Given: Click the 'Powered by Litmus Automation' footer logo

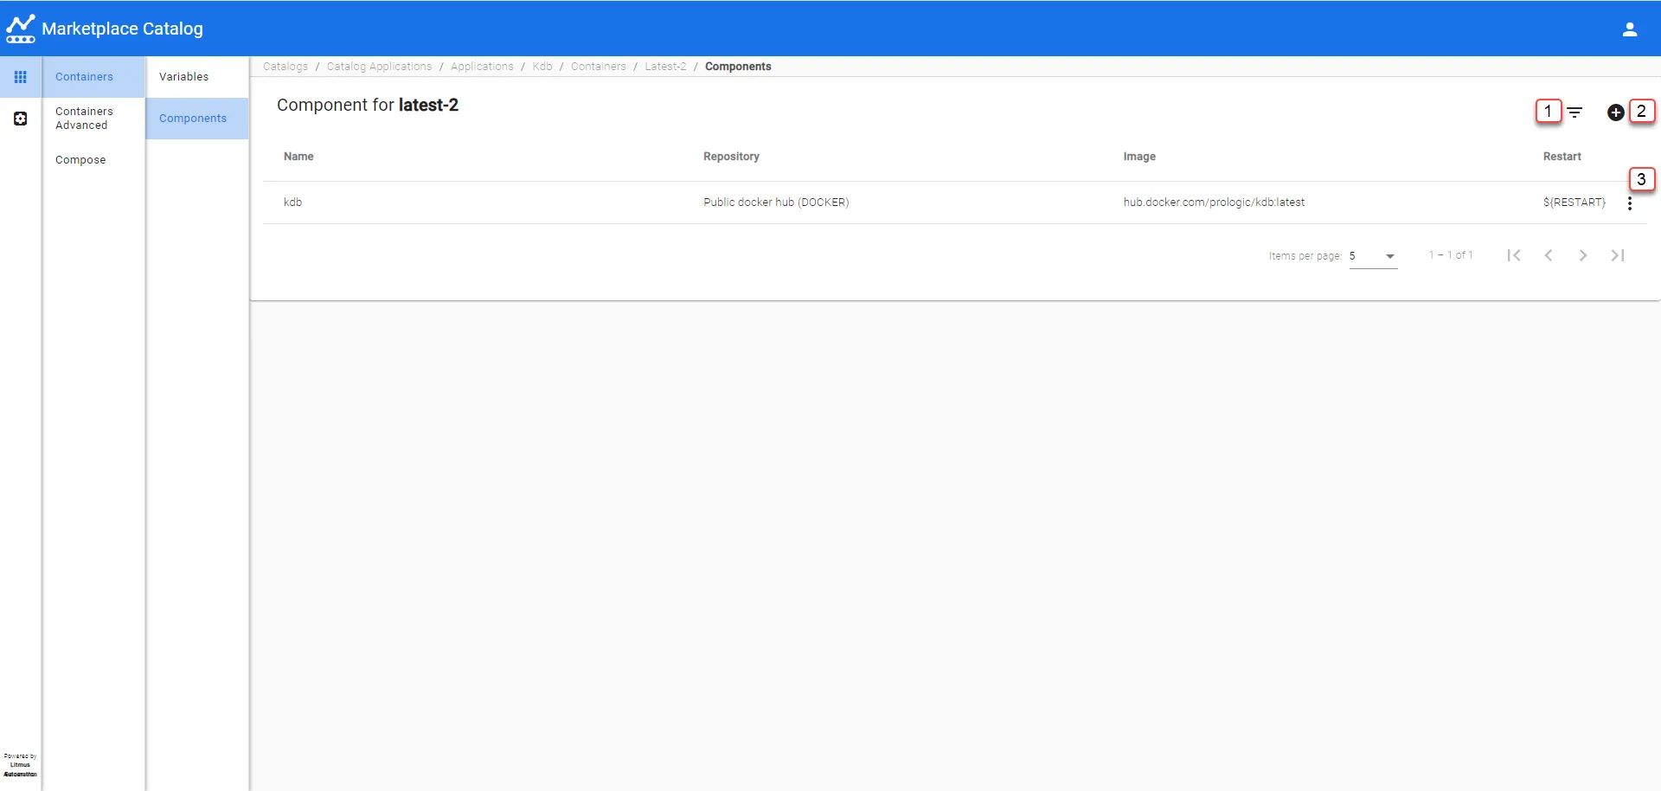Looking at the screenshot, I should [x=20, y=765].
